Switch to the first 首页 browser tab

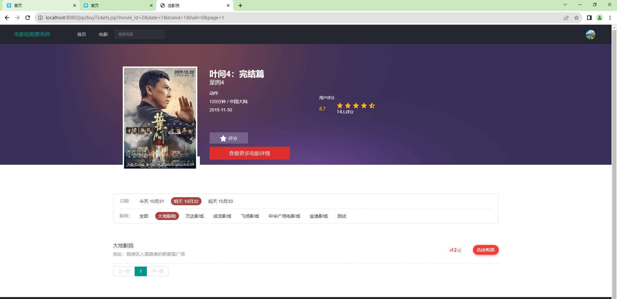[39, 5]
